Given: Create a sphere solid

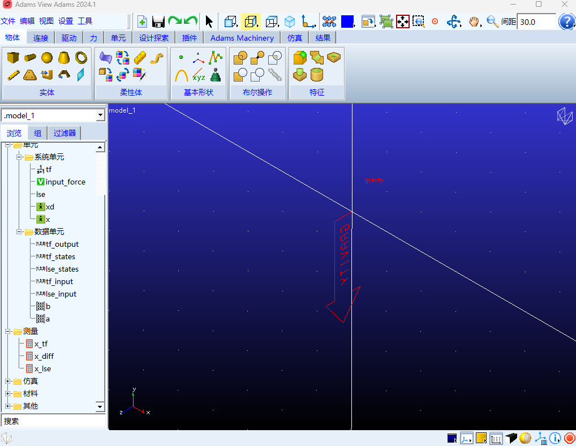Looking at the screenshot, I should 47,58.
